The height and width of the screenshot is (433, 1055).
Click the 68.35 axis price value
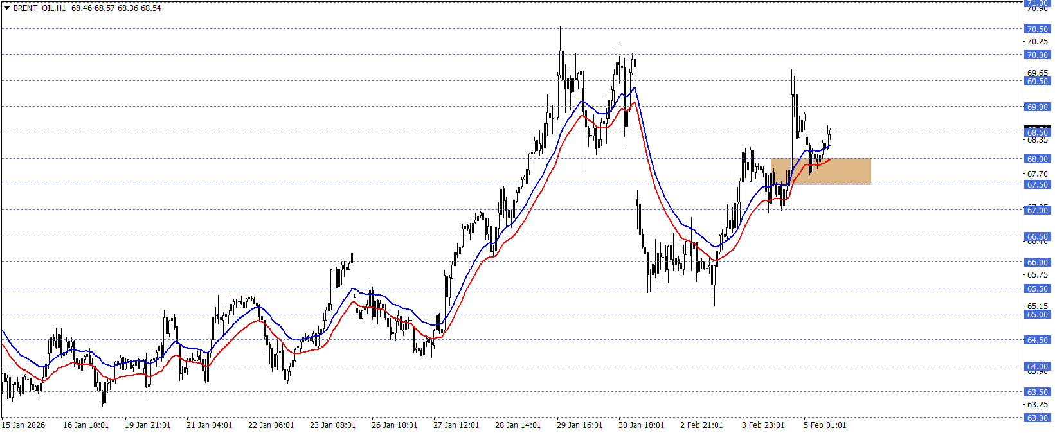point(1037,140)
